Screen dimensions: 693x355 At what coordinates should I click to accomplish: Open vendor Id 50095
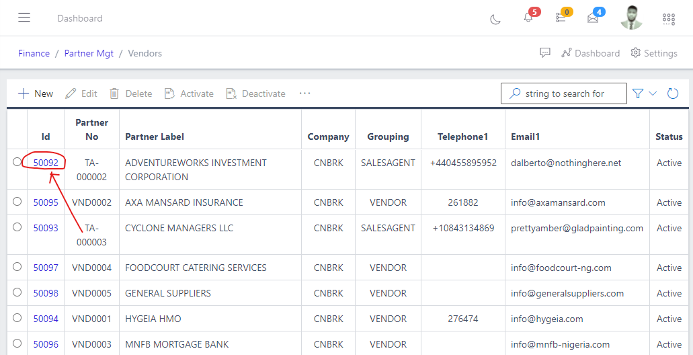coord(46,202)
